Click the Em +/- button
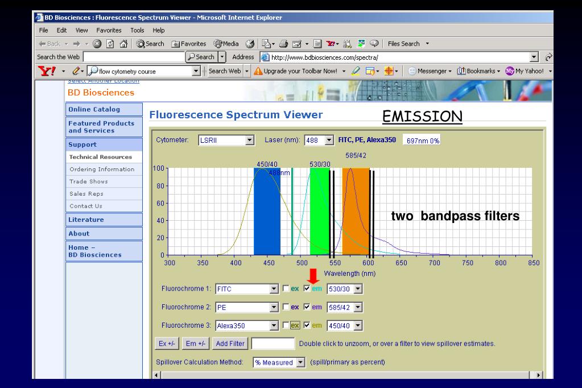Screen dimensions: 582x388 tap(196, 344)
